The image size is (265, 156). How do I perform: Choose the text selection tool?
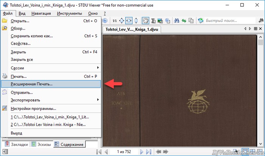pyautogui.click(x=153, y=21)
